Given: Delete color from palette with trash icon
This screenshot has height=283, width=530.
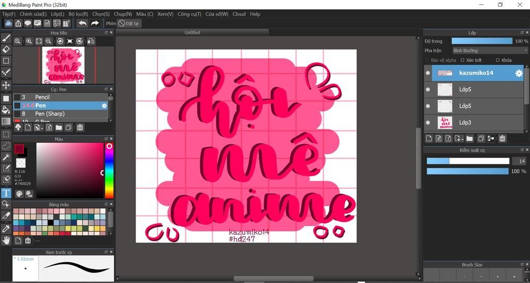Looking at the screenshot, I should [x=28, y=241].
